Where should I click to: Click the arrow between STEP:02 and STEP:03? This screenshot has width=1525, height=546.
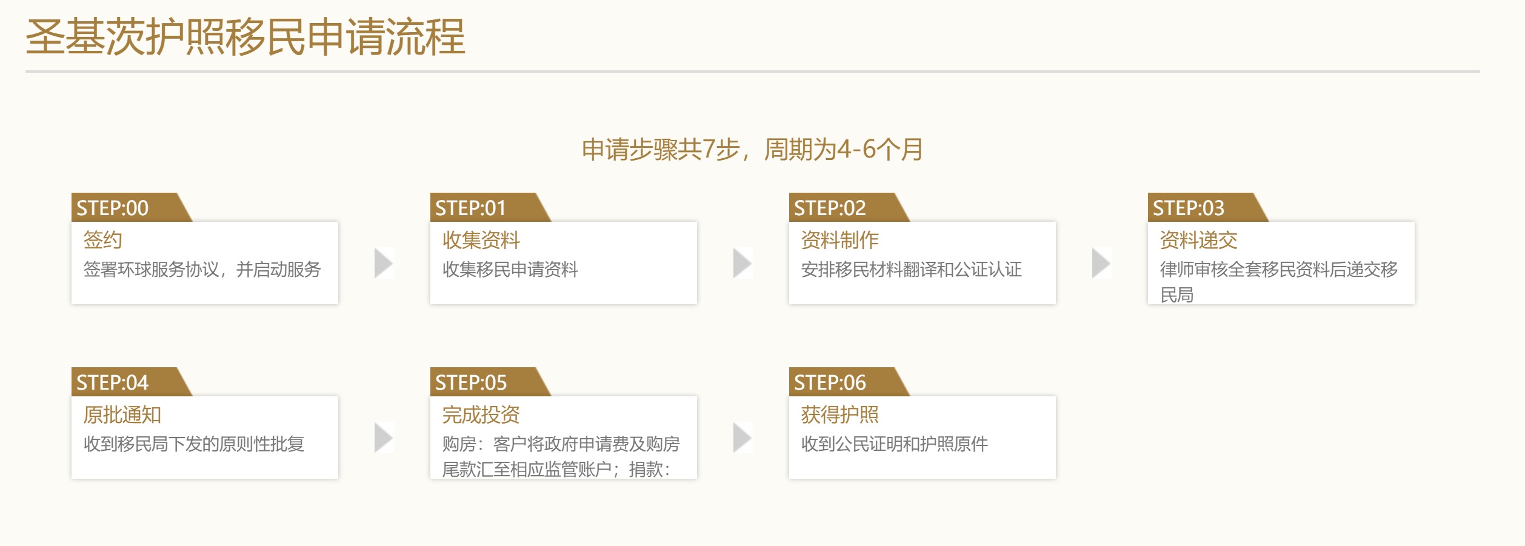tap(1102, 263)
